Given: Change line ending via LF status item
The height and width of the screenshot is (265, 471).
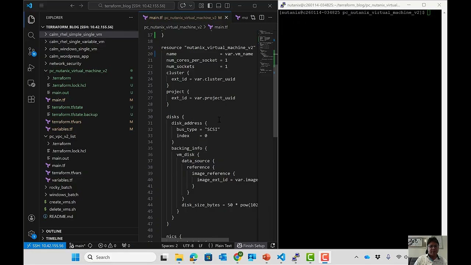Looking at the screenshot, I should coord(201,245).
